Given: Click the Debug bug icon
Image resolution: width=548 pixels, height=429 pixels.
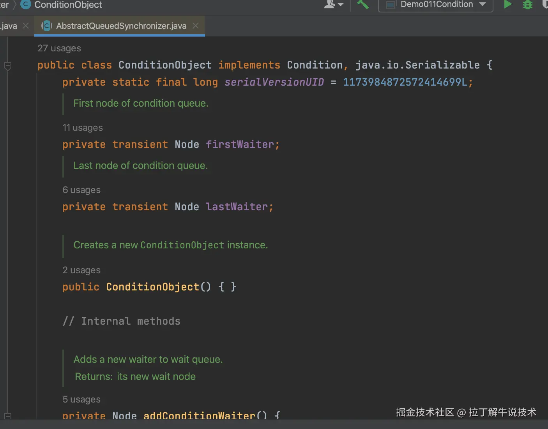Looking at the screenshot, I should [528, 5].
